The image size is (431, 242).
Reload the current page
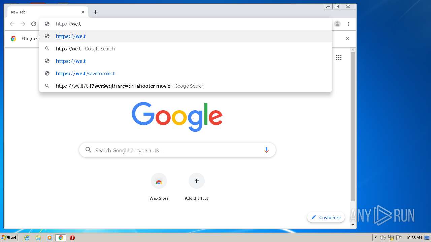tap(34, 24)
